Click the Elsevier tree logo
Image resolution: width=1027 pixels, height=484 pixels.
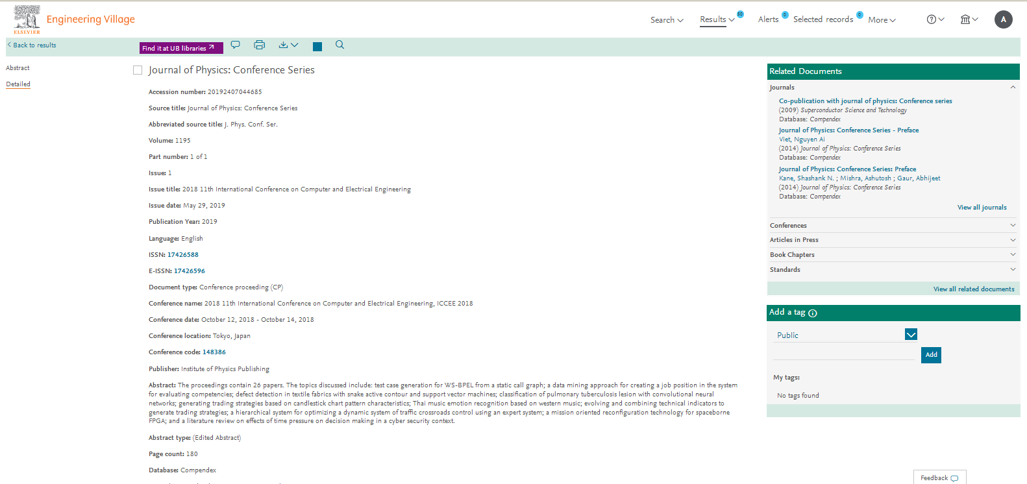tap(27, 19)
